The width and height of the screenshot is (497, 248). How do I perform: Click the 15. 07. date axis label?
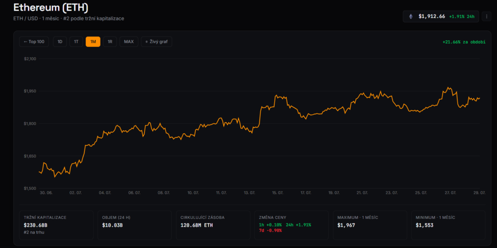(278, 193)
